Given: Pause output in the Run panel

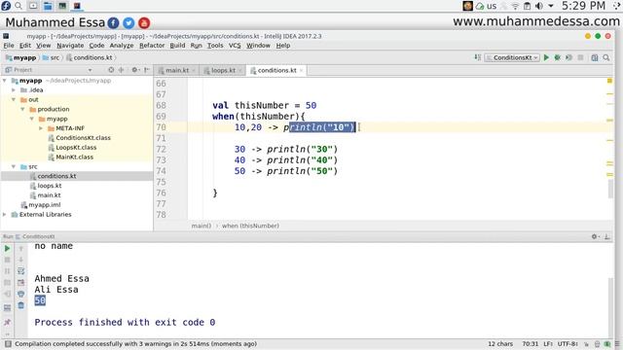Looking at the screenshot, I should [x=7, y=271].
